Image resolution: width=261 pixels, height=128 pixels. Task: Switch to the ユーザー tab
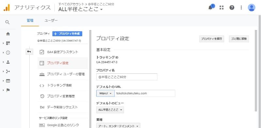click(51, 21)
